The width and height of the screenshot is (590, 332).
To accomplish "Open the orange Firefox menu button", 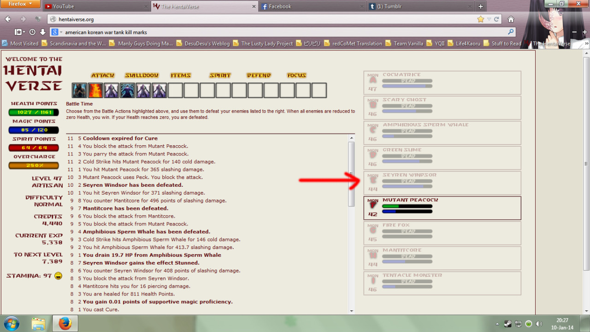I will 20,4.
